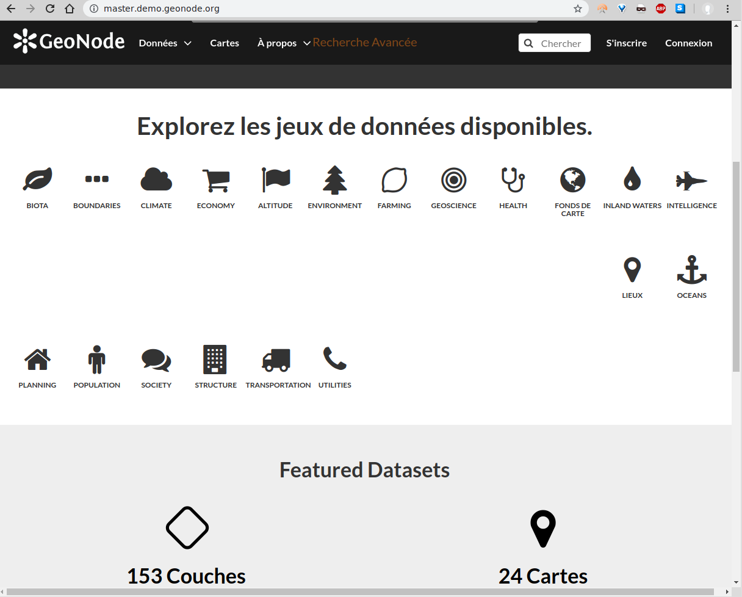Image resolution: width=742 pixels, height=597 pixels.
Task: Go to browser home page
Action: point(70,9)
